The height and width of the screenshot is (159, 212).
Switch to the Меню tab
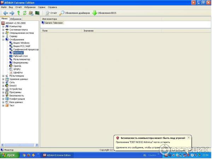(5, 19)
